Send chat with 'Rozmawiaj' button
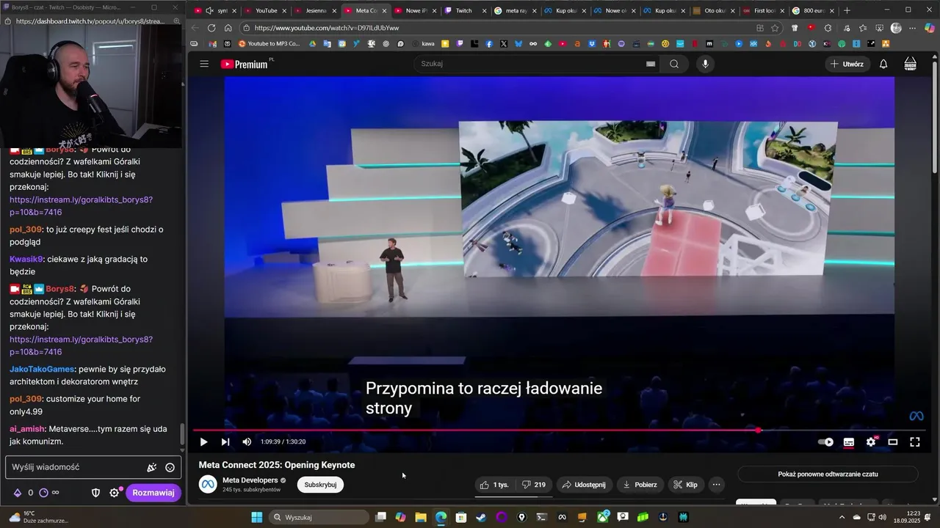Image resolution: width=940 pixels, height=528 pixels. point(153,493)
